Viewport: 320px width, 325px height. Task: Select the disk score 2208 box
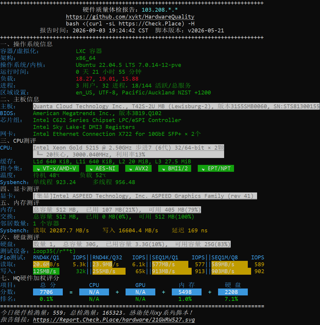[233, 292]
